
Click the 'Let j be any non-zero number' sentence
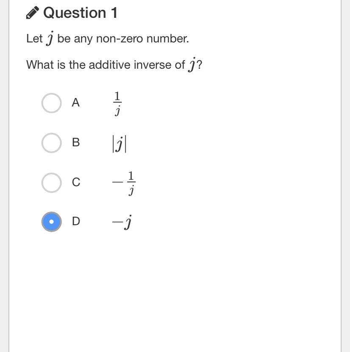click(x=107, y=39)
